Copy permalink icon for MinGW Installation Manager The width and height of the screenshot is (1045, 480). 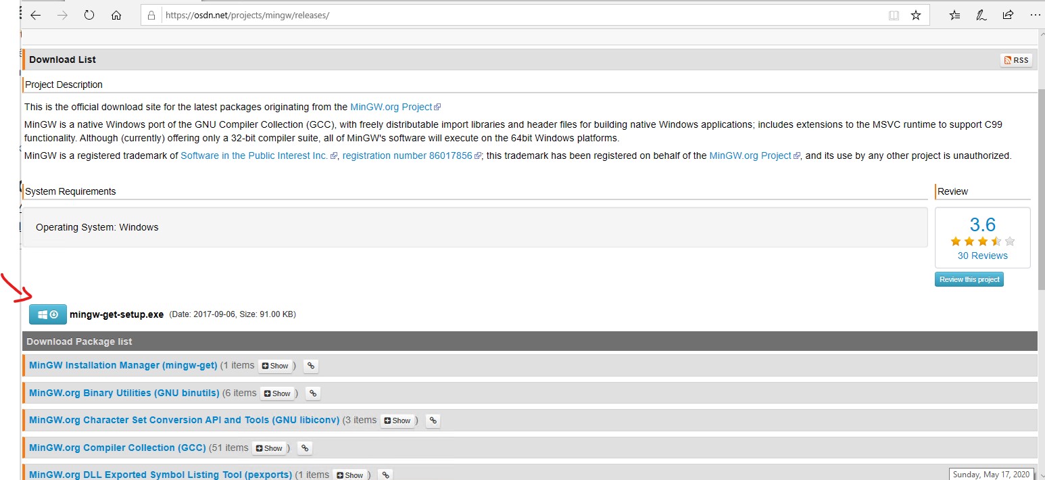[x=311, y=366]
